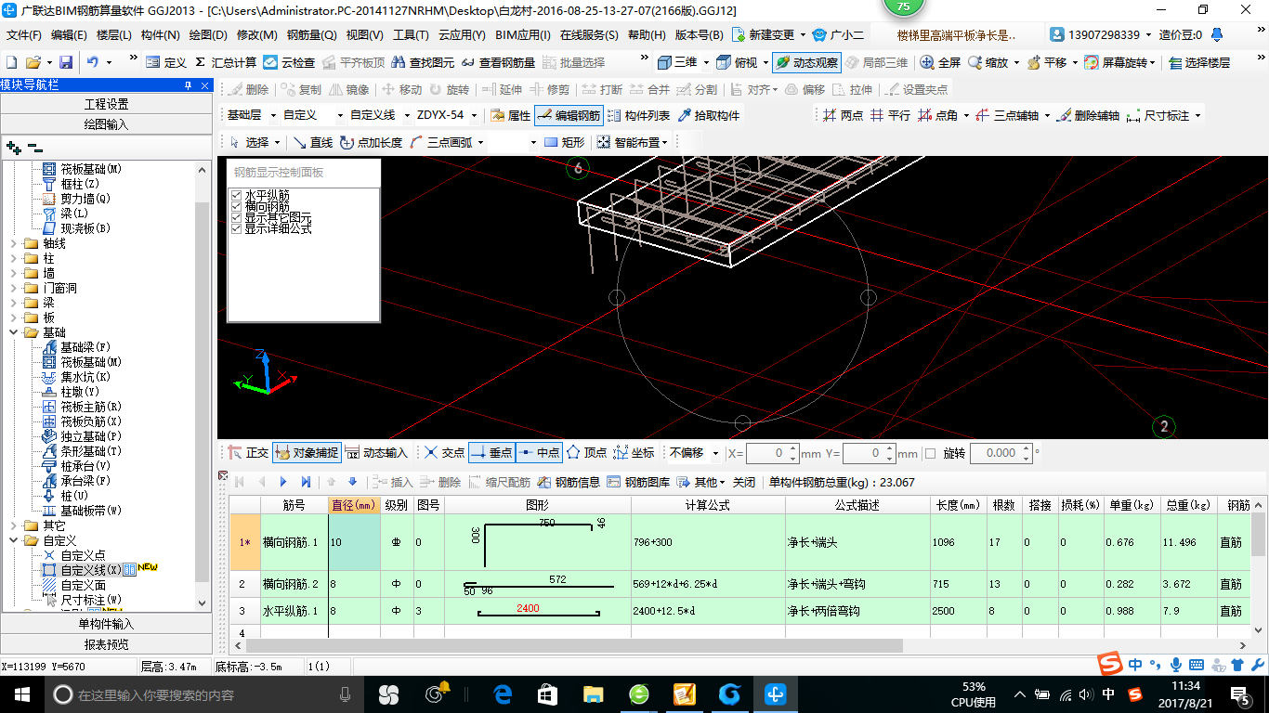Click 新建变更 button
This screenshot has height=713, width=1269.
click(765, 35)
